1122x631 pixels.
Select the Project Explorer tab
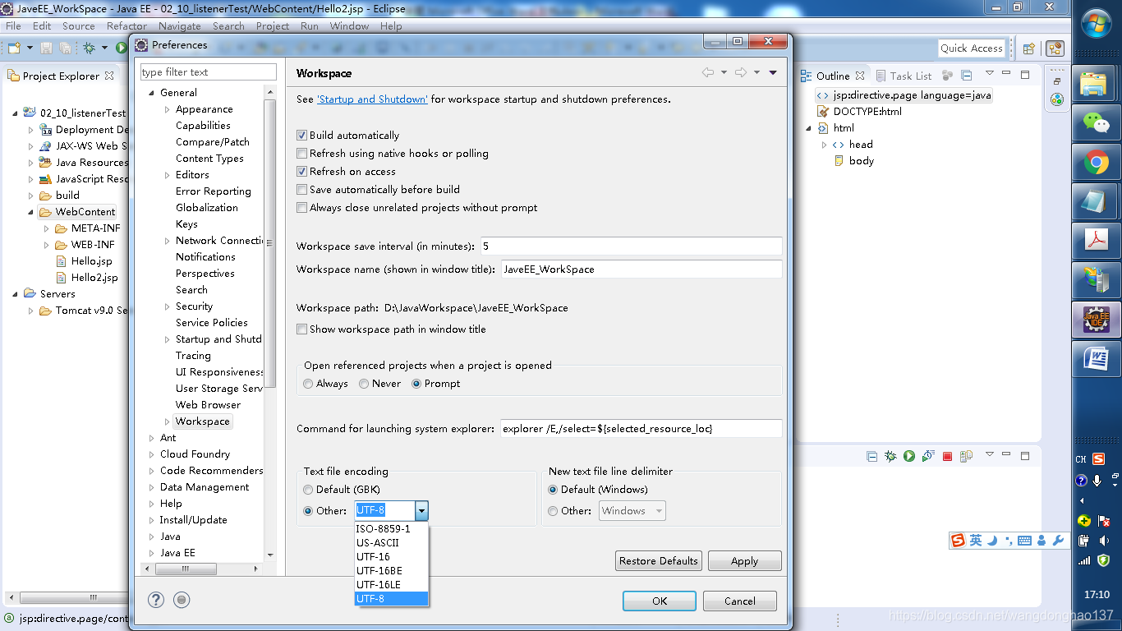click(x=60, y=76)
